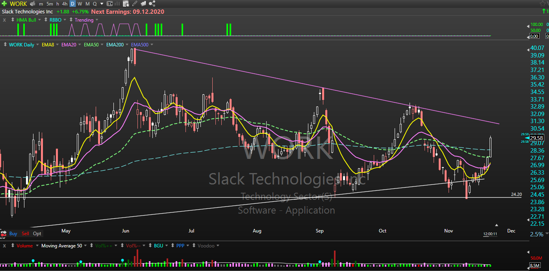Screen dimensions: 549x271
Task: Expand the EMA20 settings dropdown
Action: point(80,45)
